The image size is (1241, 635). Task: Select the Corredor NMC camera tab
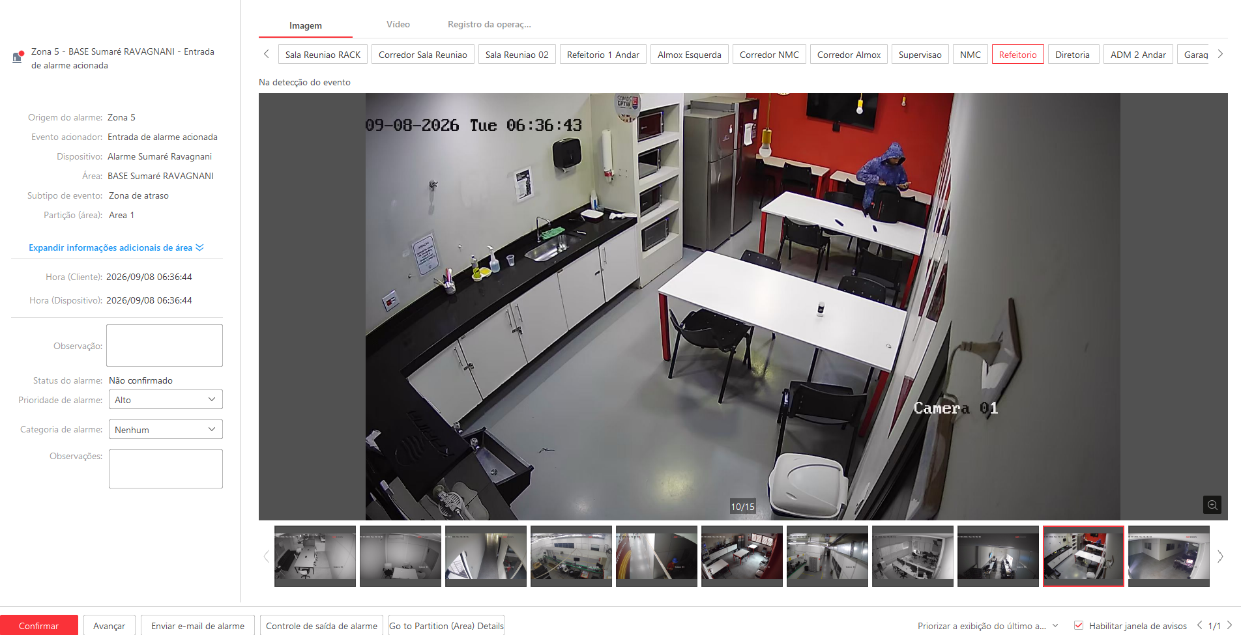pyautogui.click(x=769, y=55)
